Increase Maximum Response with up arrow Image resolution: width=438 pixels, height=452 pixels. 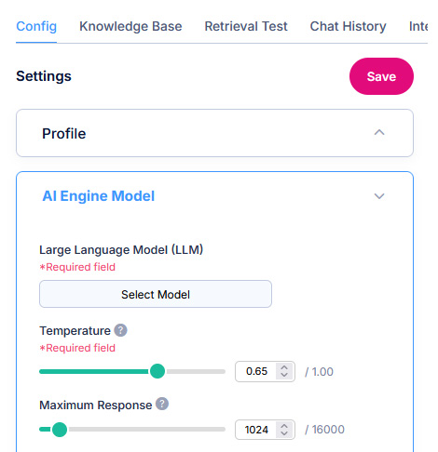(x=284, y=426)
